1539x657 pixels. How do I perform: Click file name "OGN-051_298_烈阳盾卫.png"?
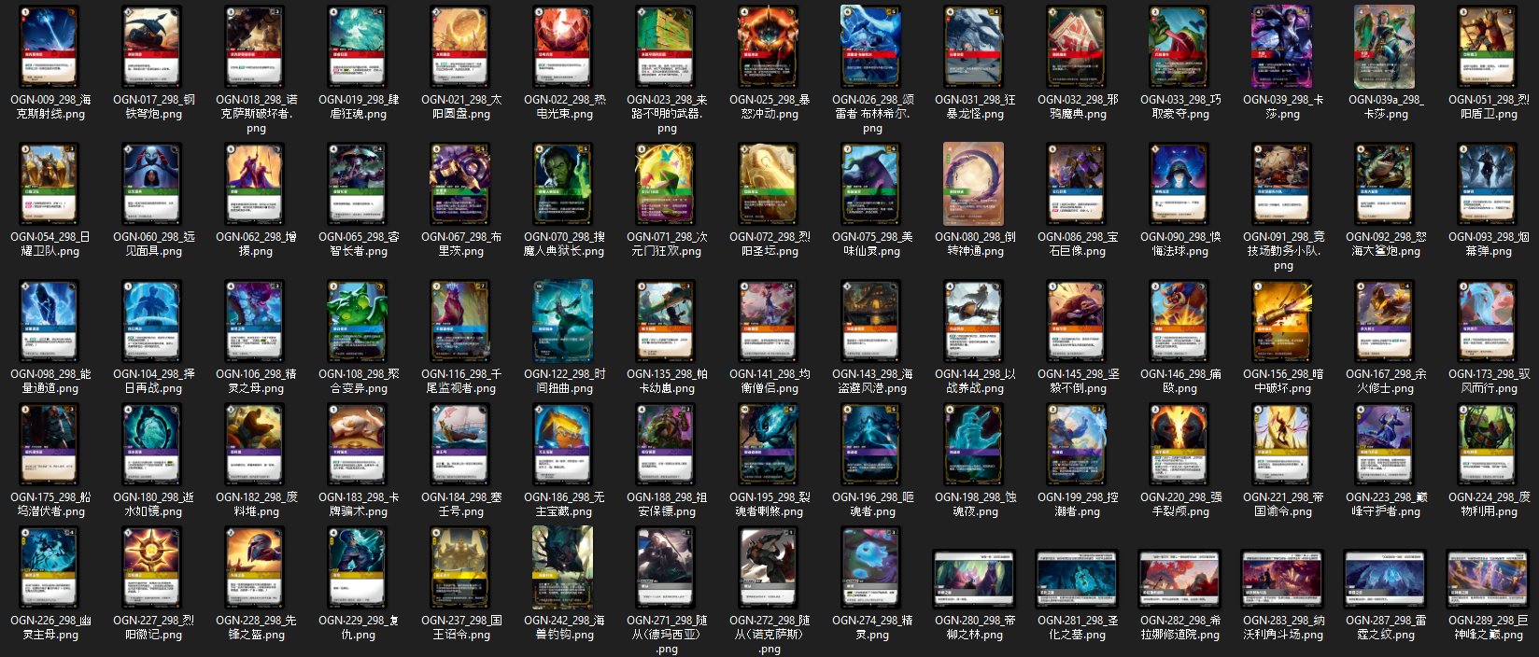click(1489, 106)
